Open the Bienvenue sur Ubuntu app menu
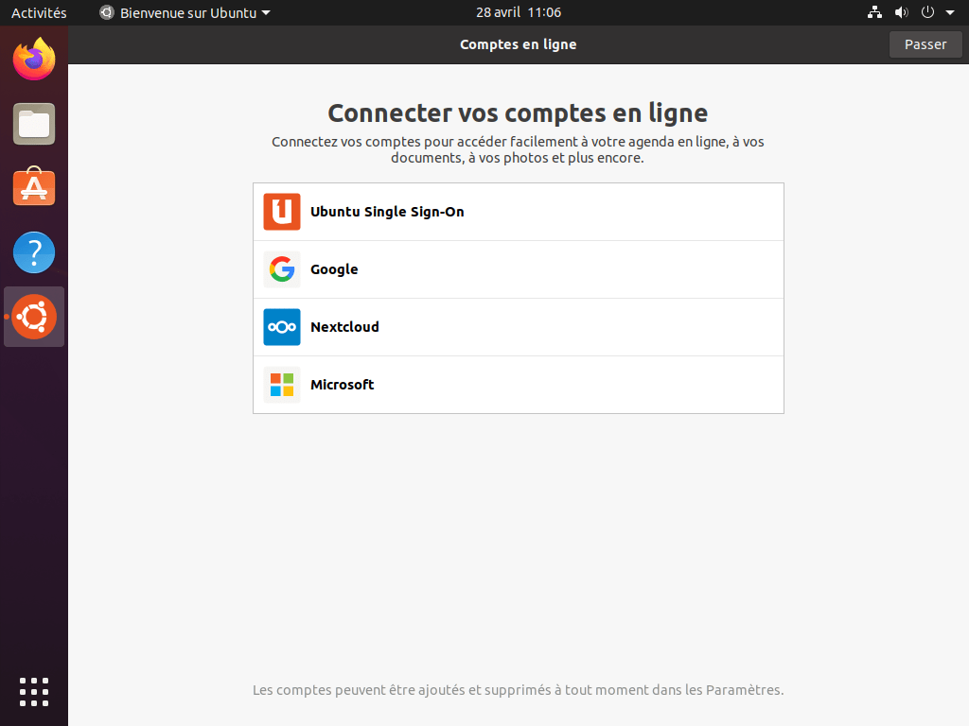Viewport: 969px width, 726px height. pos(185,12)
